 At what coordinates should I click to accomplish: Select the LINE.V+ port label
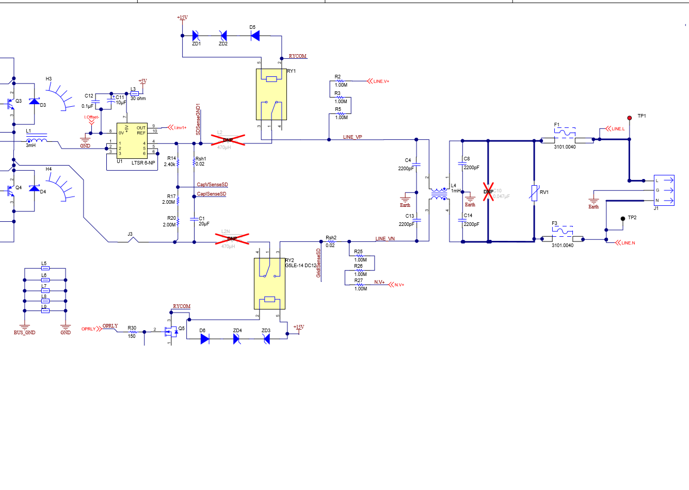click(x=378, y=81)
